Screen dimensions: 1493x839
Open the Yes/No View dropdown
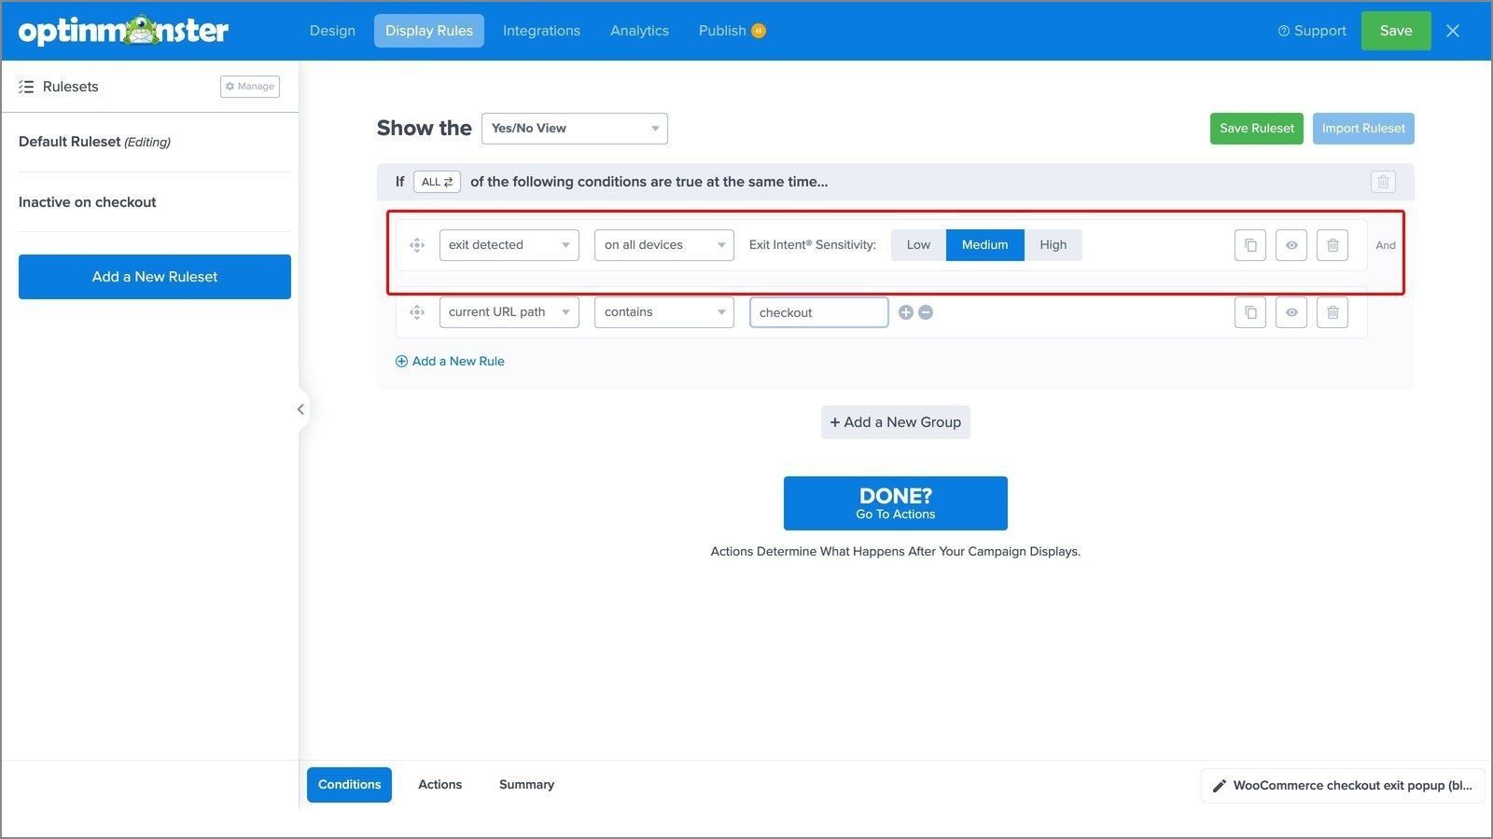pyautogui.click(x=575, y=129)
